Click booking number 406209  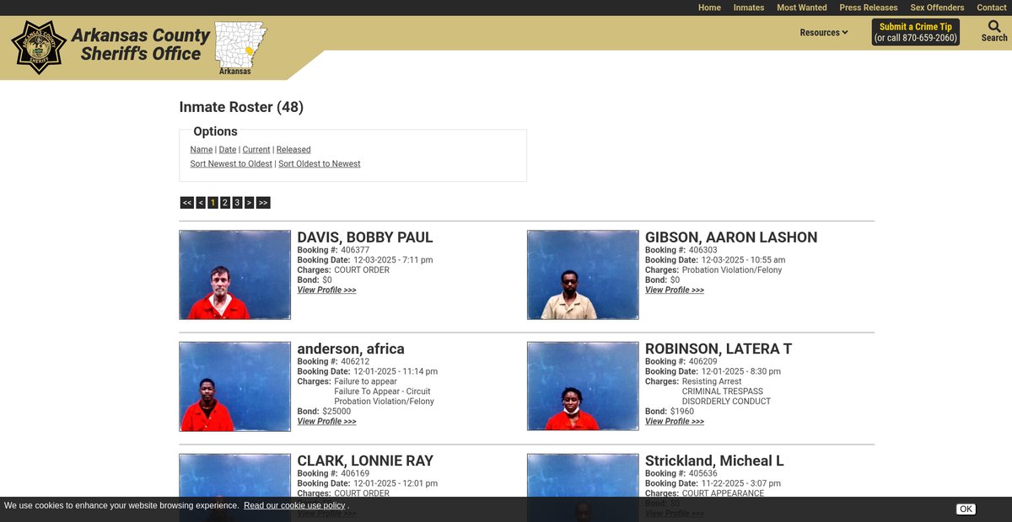pyautogui.click(x=703, y=362)
